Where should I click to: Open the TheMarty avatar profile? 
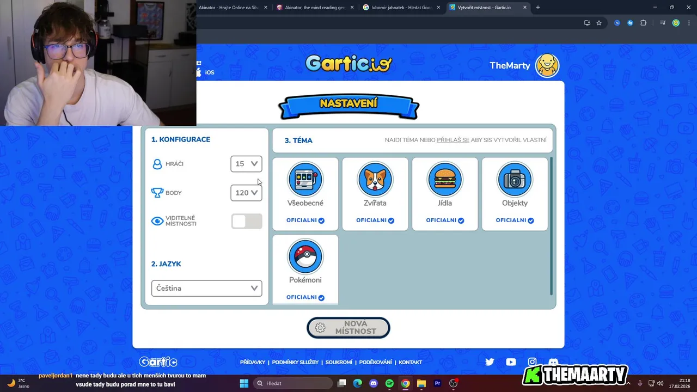tap(547, 65)
